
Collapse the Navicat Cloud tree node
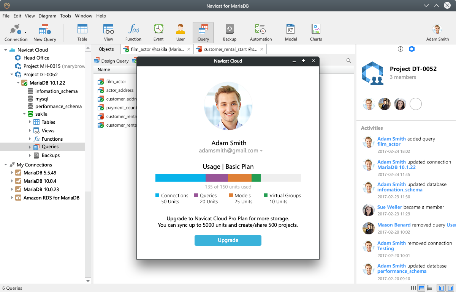(5, 50)
